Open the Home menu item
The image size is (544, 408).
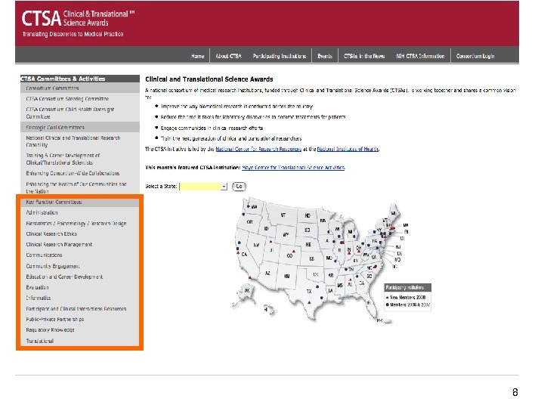pyautogui.click(x=197, y=56)
